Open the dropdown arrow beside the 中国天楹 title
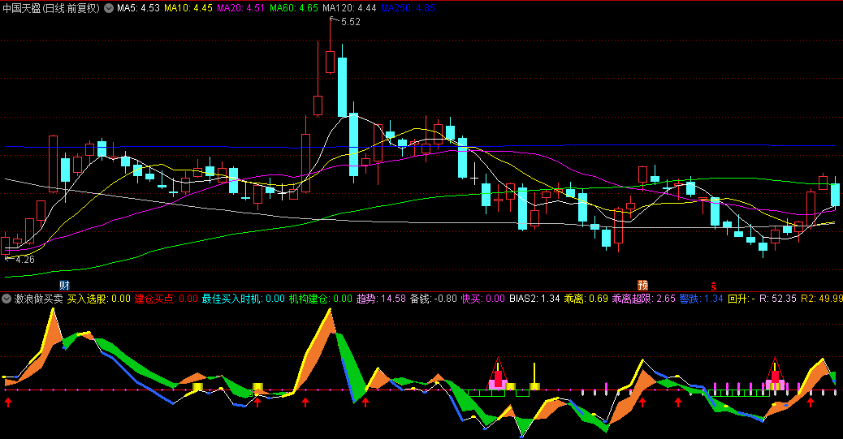The image size is (843, 439). point(109,8)
